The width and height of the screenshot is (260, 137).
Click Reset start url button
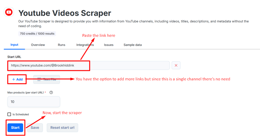coord(62,128)
